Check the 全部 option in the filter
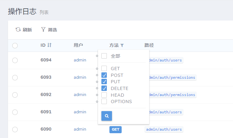 click(x=104, y=56)
